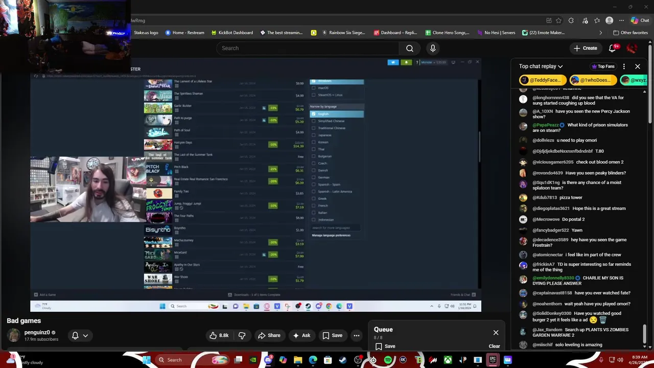
Task: Start voice search with the microphone icon
Action: coord(433,48)
